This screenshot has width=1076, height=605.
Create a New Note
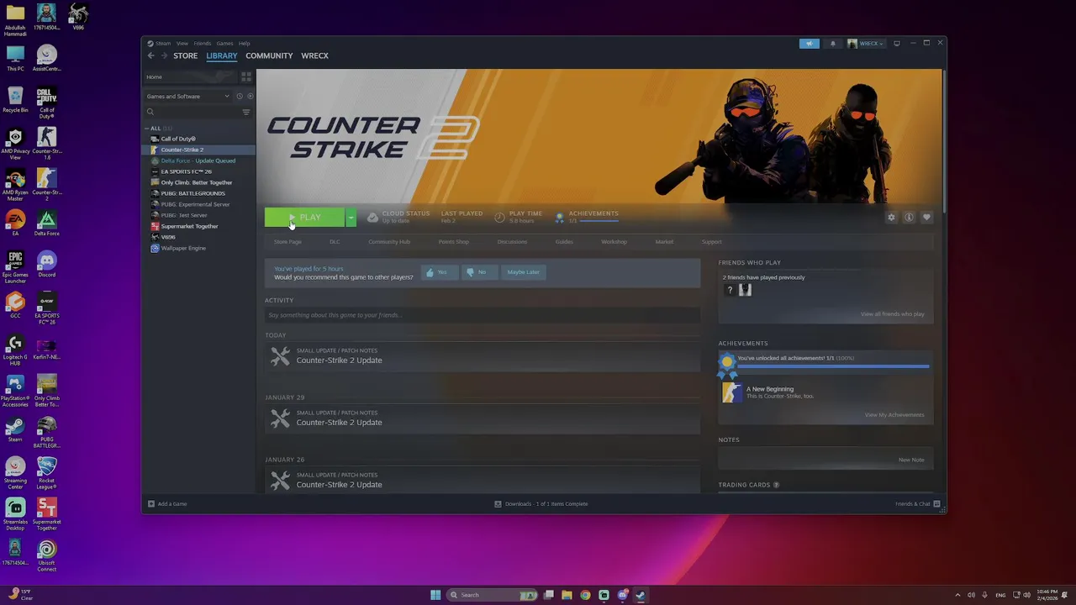click(911, 460)
